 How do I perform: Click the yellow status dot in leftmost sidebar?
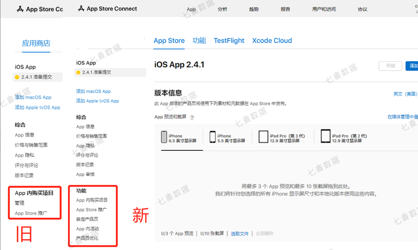[17, 77]
